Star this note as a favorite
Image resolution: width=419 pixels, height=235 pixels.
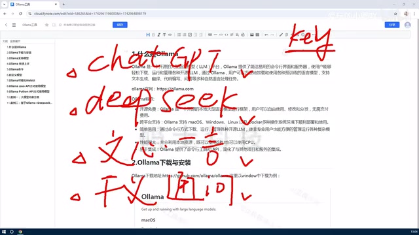point(46,25)
